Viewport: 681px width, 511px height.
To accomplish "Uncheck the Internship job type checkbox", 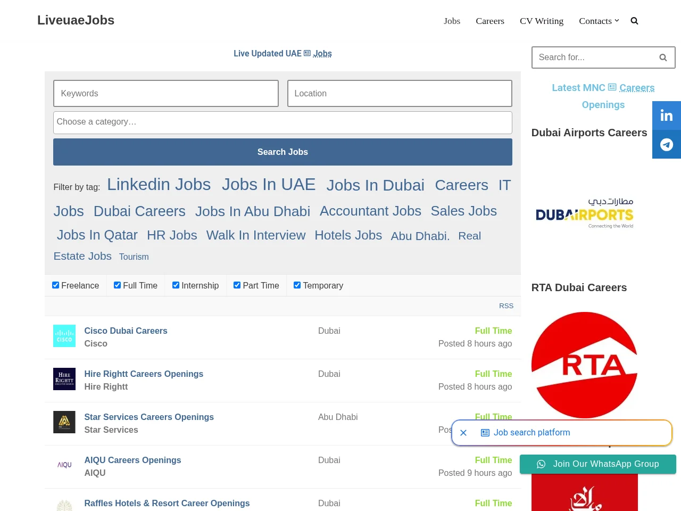I will click(x=176, y=285).
